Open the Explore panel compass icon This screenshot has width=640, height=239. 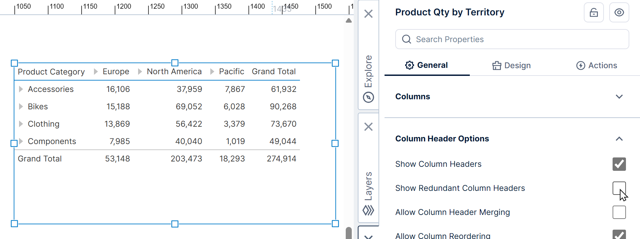point(368,97)
